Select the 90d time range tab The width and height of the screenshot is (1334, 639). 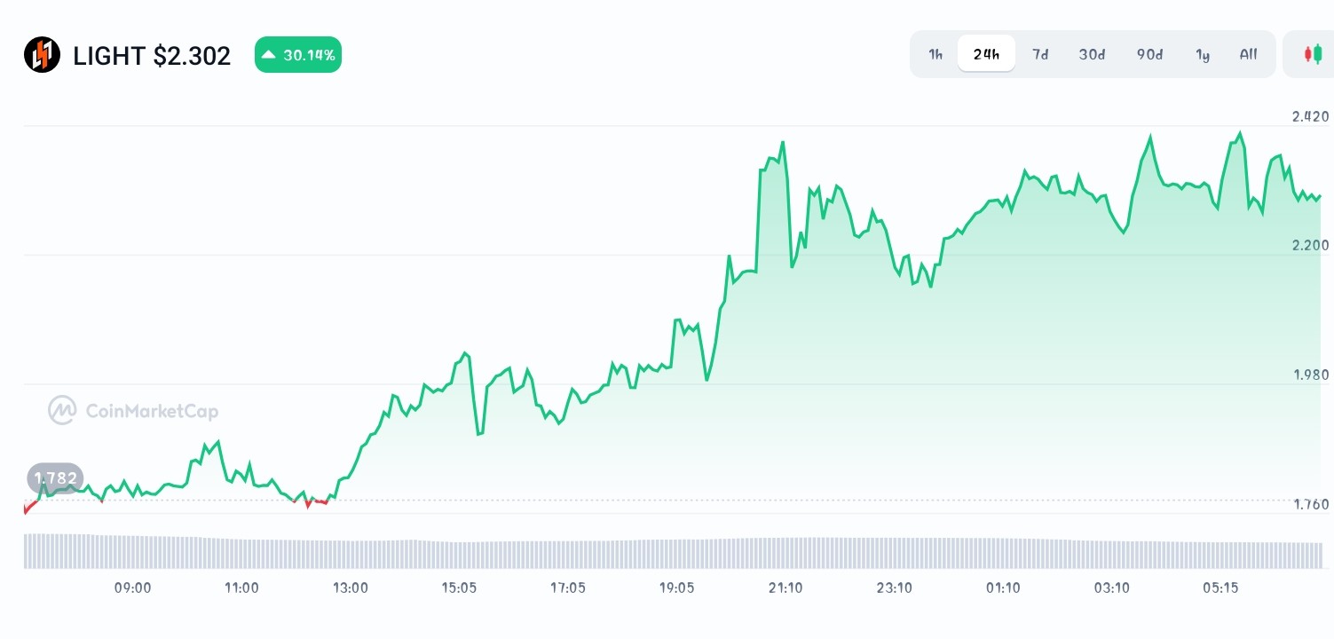tap(1149, 54)
